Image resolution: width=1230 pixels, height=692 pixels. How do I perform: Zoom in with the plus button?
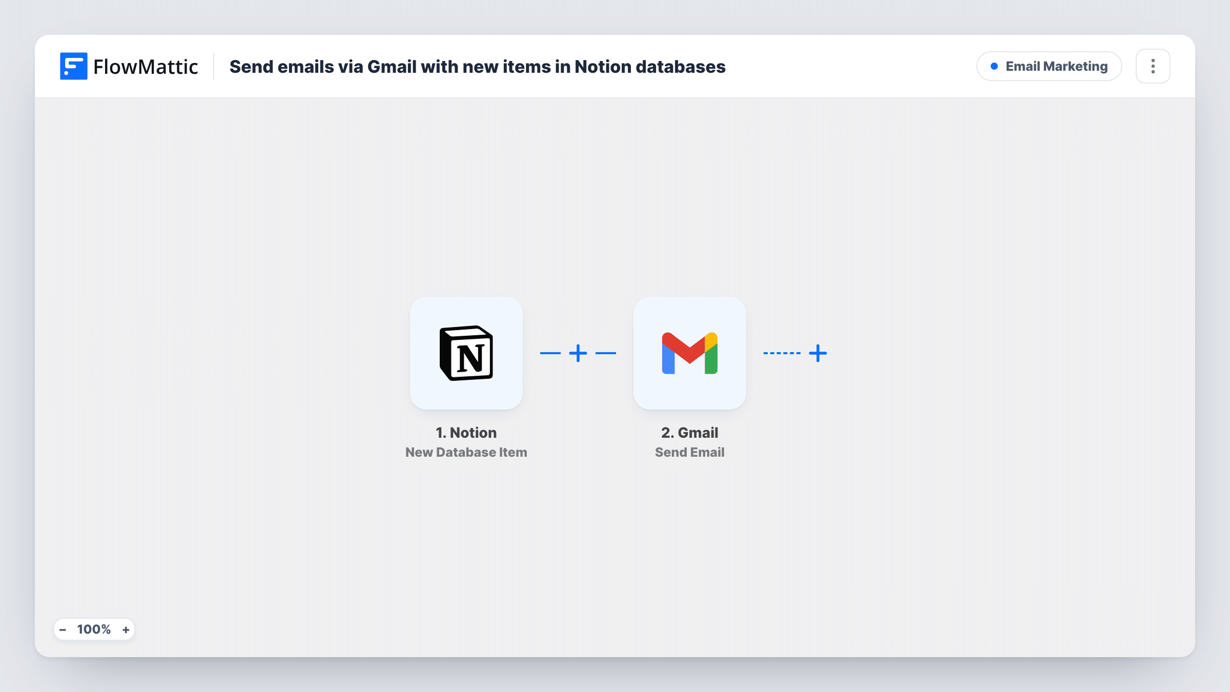[126, 629]
